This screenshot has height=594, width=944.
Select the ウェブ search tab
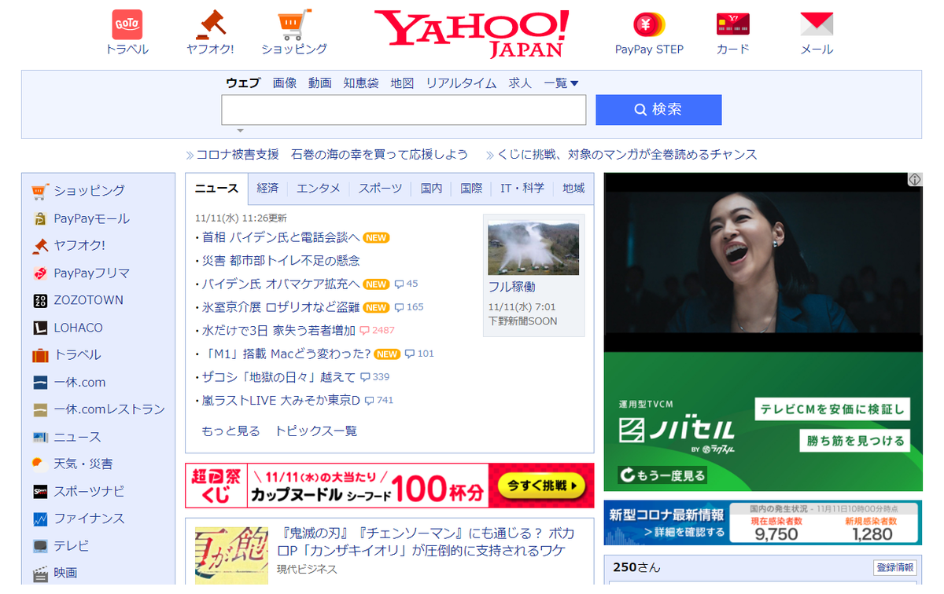(243, 82)
